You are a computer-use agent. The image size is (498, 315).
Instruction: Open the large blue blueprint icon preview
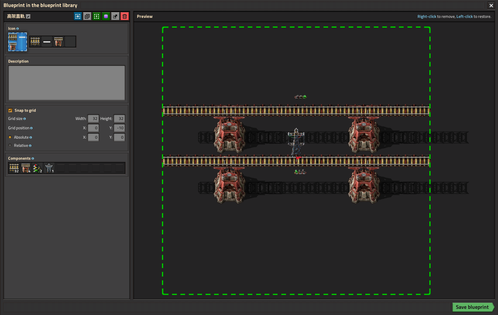pos(18,42)
